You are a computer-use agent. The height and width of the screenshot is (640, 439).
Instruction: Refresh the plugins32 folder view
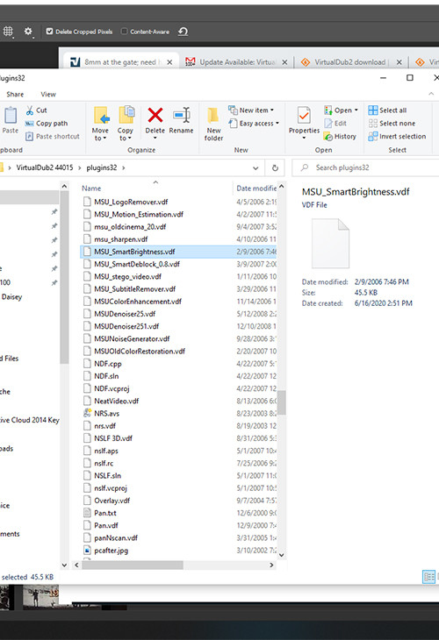[x=275, y=167]
